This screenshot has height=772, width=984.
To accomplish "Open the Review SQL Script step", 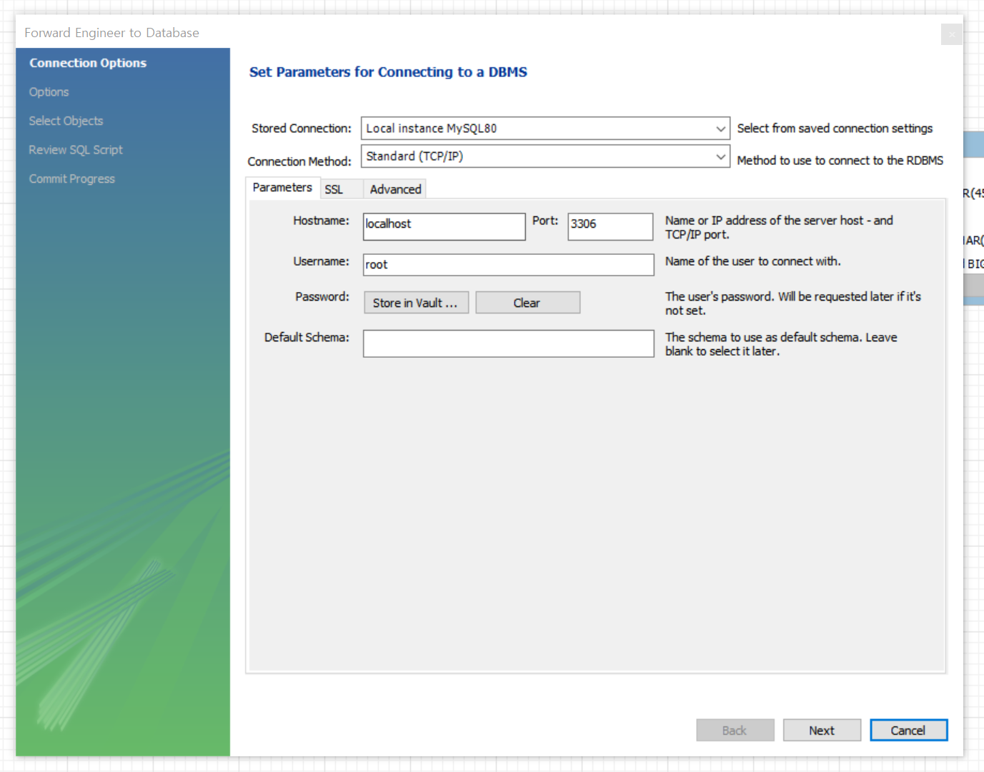I will pos(76,149).
